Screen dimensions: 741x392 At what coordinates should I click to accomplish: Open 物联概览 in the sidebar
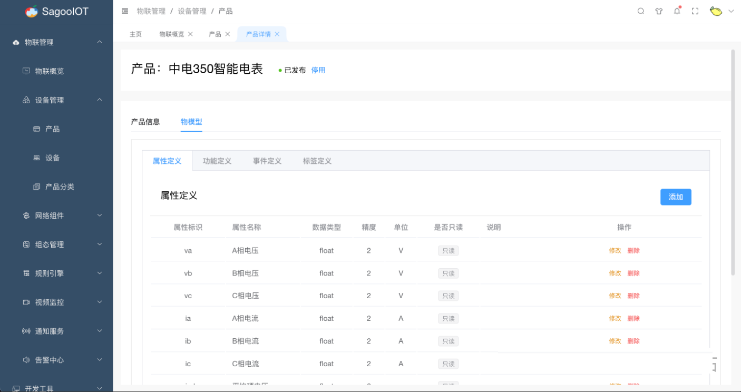tap(50, 71)
